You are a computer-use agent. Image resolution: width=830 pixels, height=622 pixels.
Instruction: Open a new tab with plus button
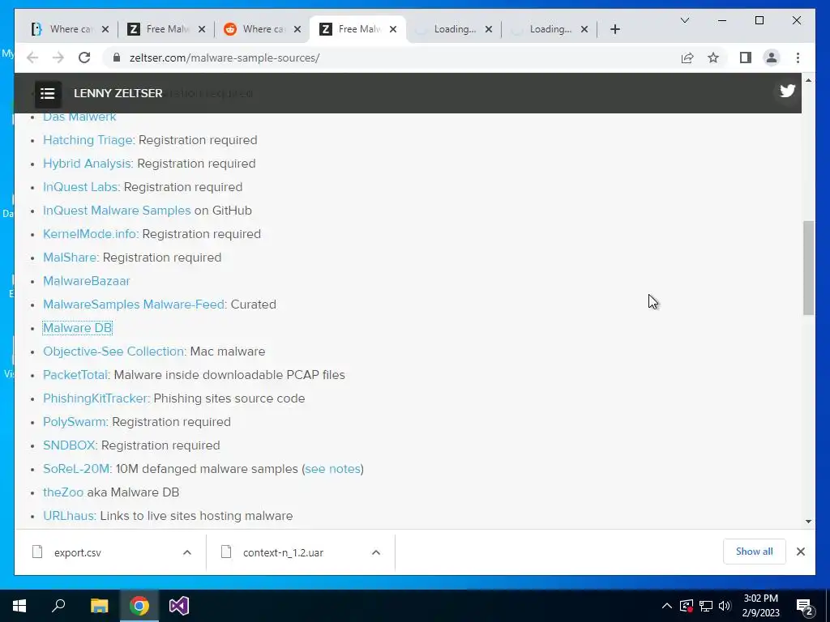click(614, 29)
